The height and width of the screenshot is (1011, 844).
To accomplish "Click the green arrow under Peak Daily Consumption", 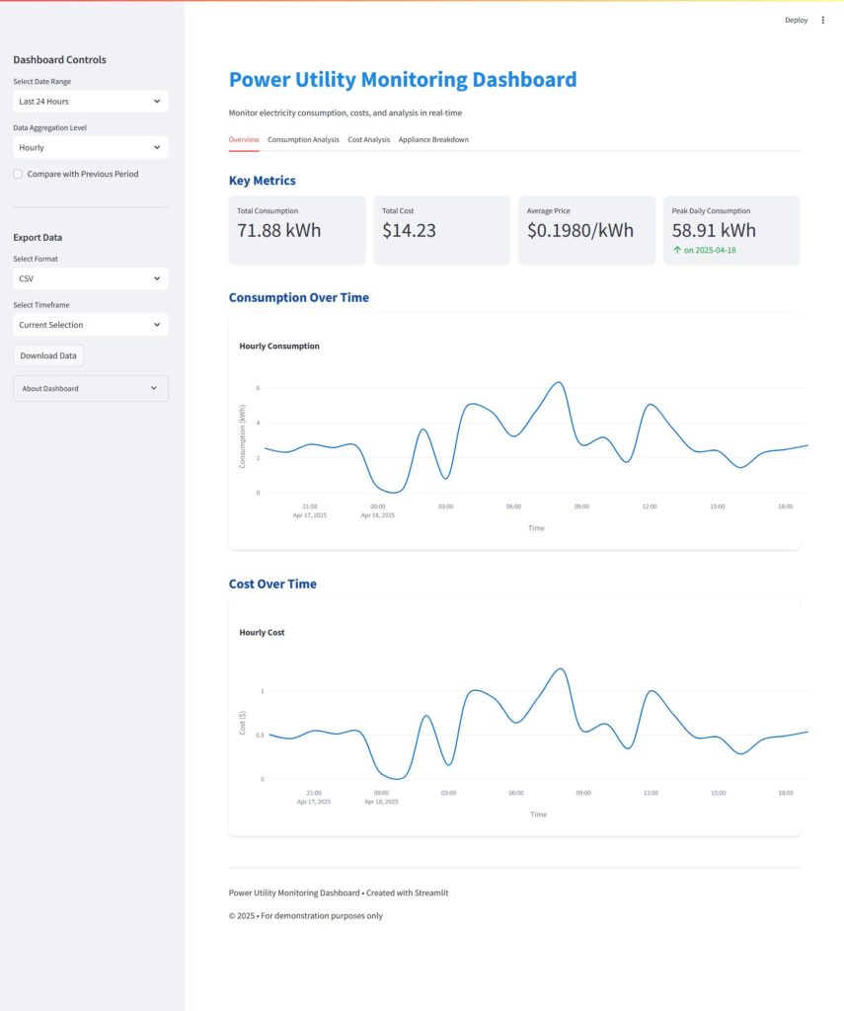I will (x=676, y=250).
